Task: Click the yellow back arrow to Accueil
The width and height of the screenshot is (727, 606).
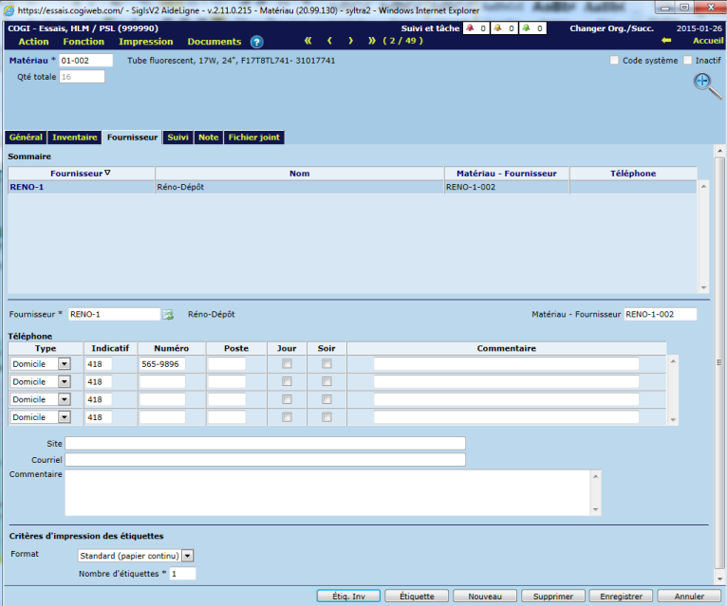Action: 666,42
